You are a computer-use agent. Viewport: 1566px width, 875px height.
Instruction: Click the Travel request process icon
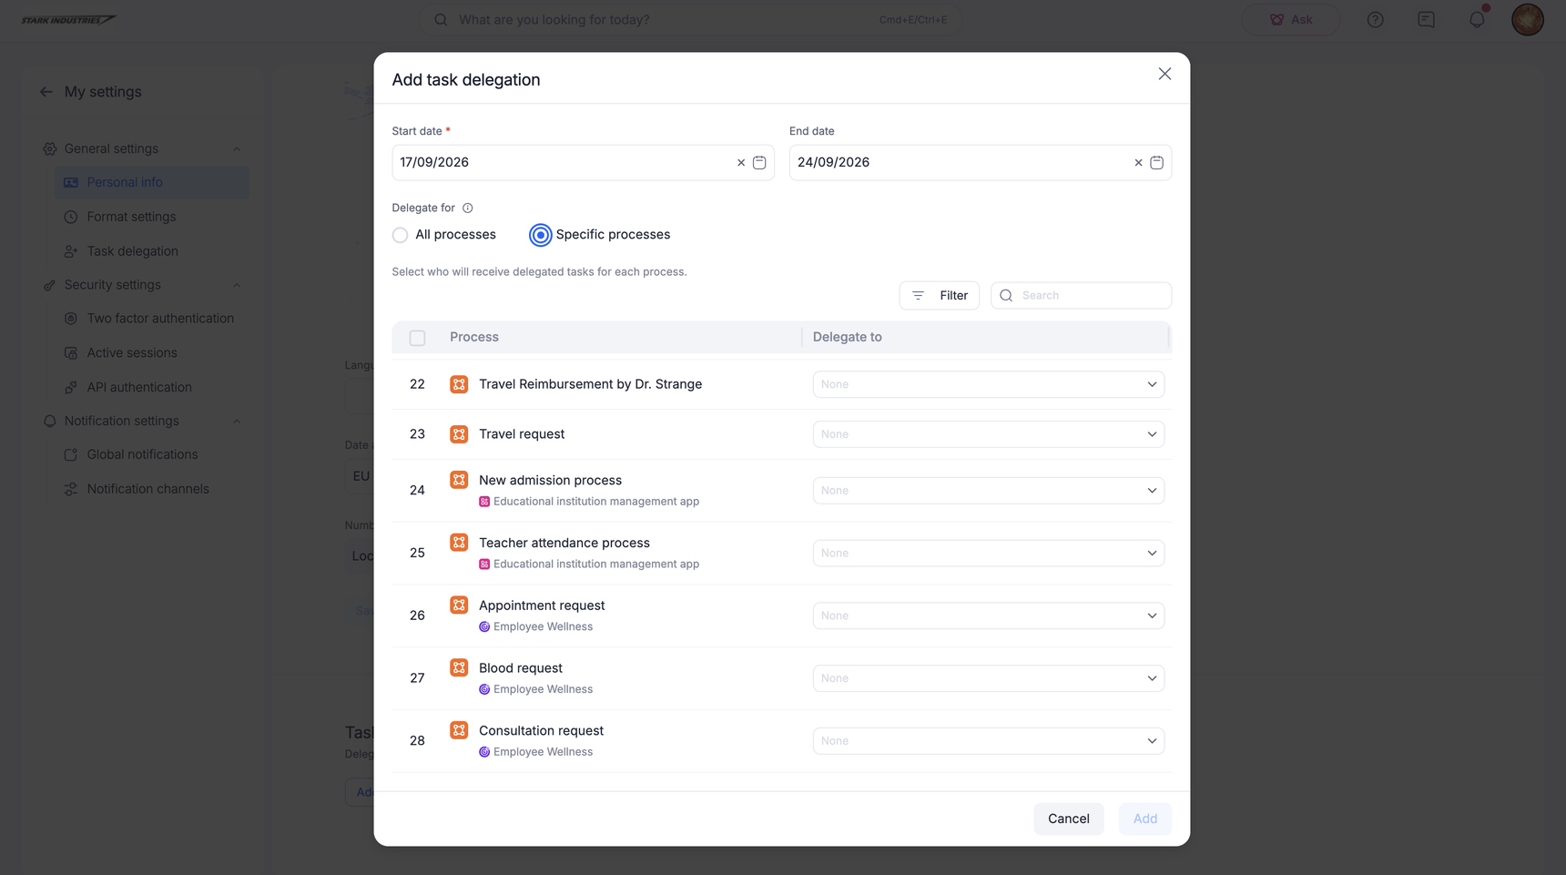[459, 434]
